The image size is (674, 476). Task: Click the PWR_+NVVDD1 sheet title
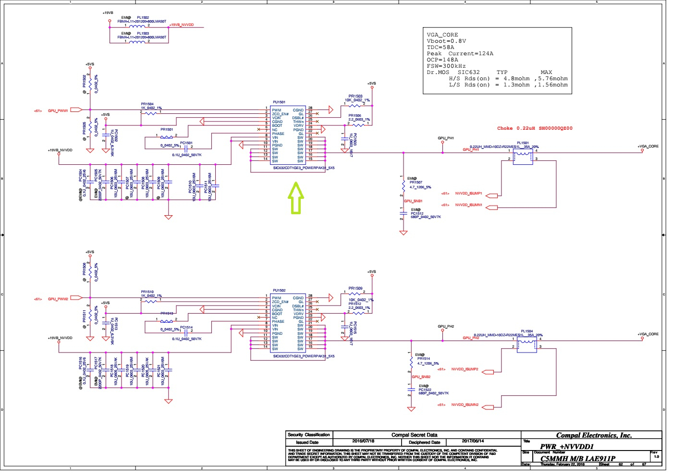[567, 446]
